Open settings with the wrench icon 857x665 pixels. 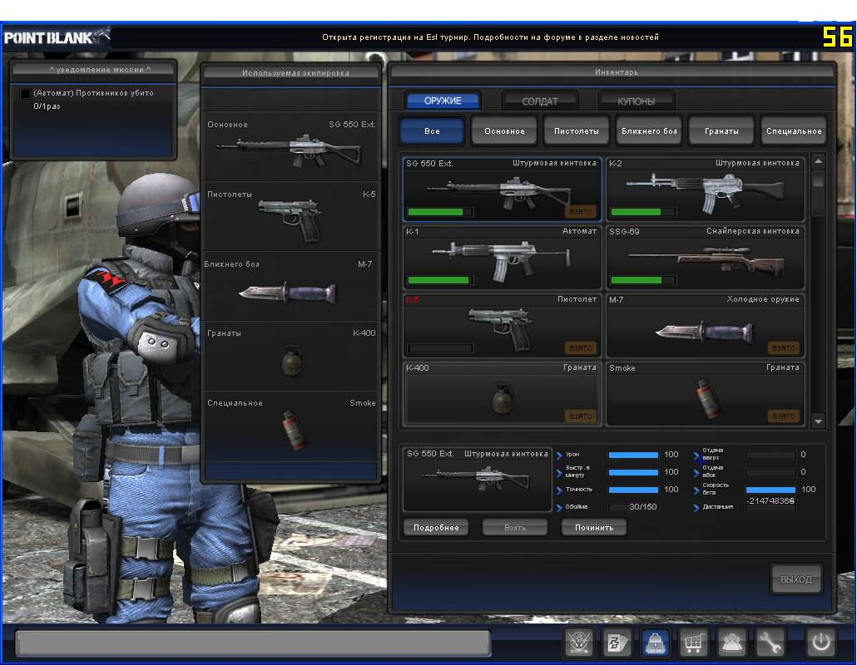click(770, 643)
